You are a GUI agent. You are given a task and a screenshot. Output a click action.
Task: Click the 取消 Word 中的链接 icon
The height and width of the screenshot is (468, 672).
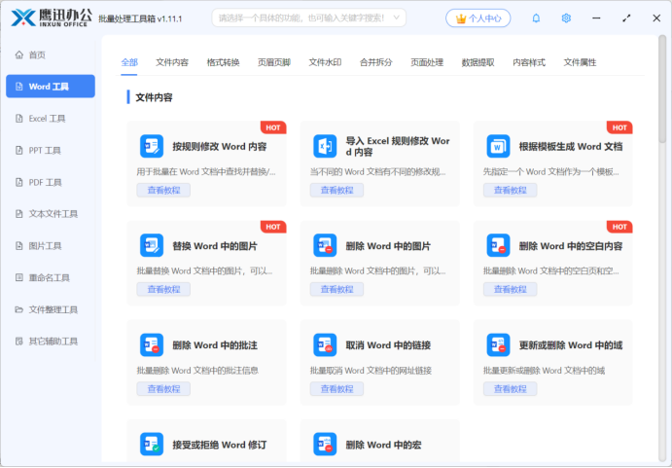[324, 344]
